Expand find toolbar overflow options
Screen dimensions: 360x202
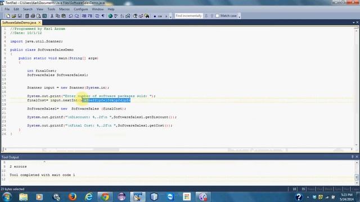(240, 16)
